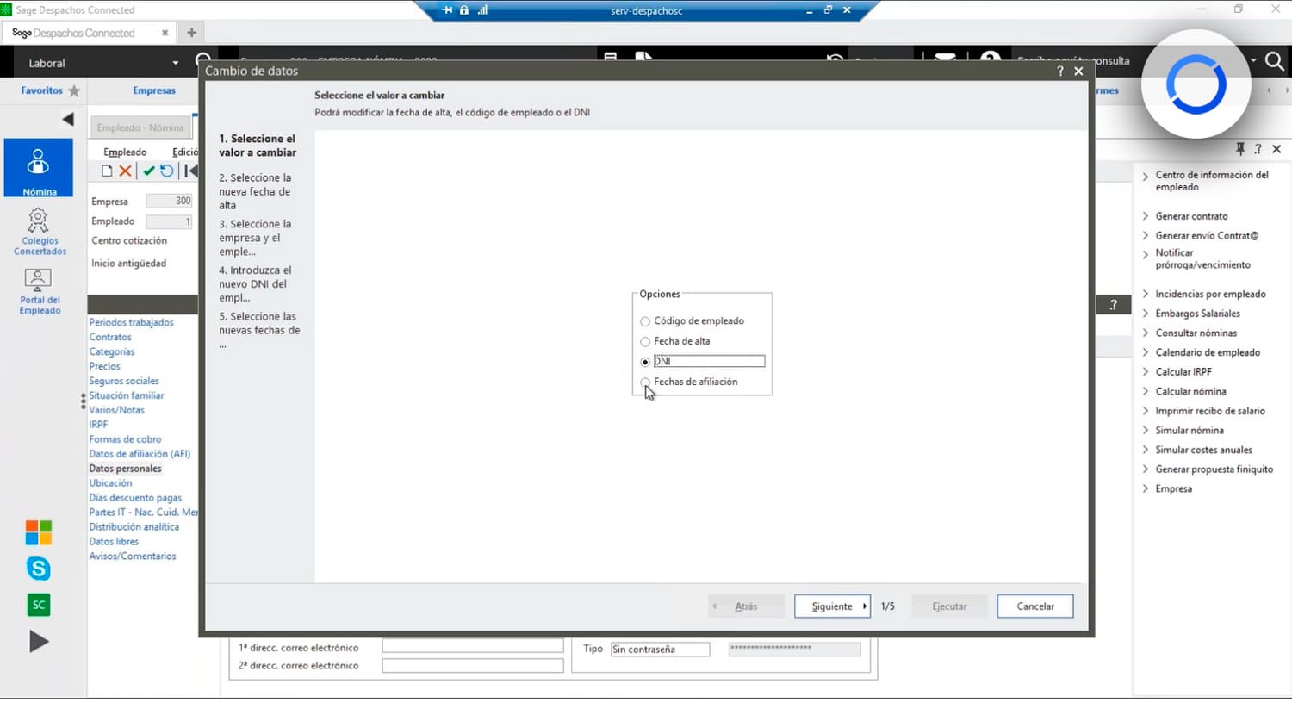
Task: Choose the Código de empleado option
Action: 645,320
